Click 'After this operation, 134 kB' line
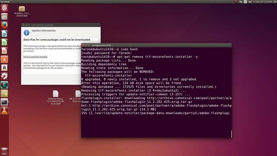Screen dimensions: 277x156 click(132, 83)
